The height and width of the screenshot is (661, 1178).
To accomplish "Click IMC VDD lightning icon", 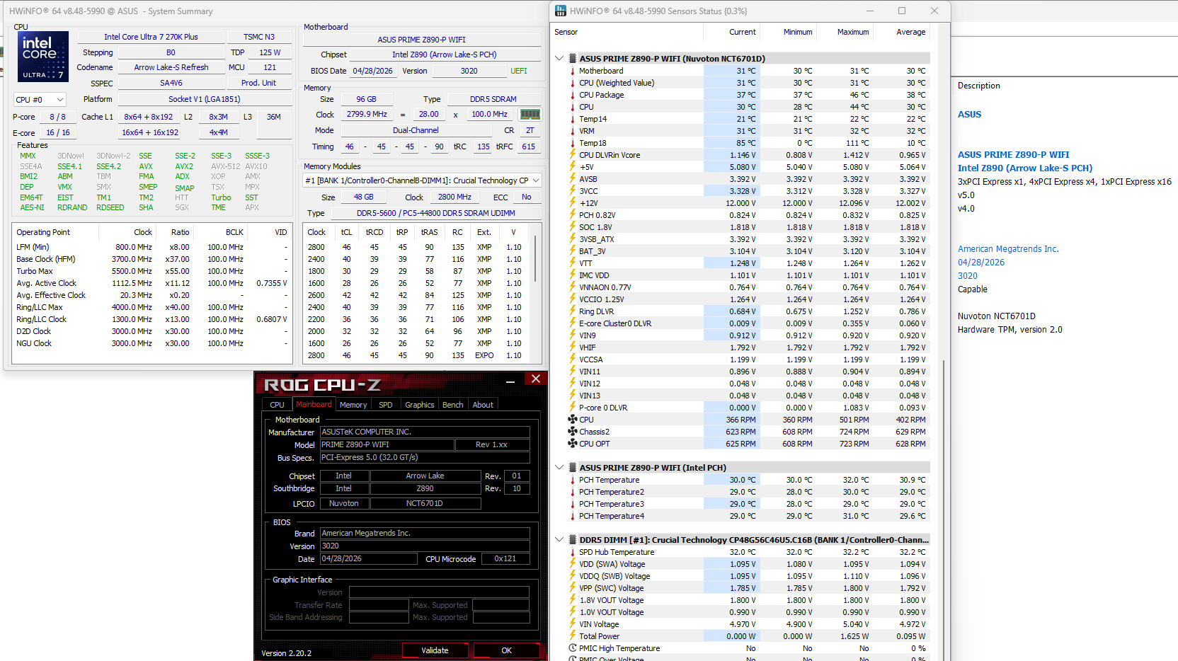I will click(572, 275).
